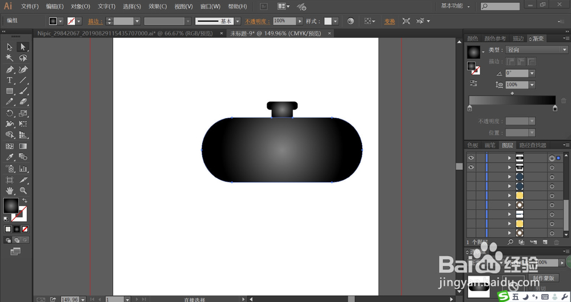Open stroke weight dropdown in control bar
This screenshot has height=302, width=571.
click(137, 21)
